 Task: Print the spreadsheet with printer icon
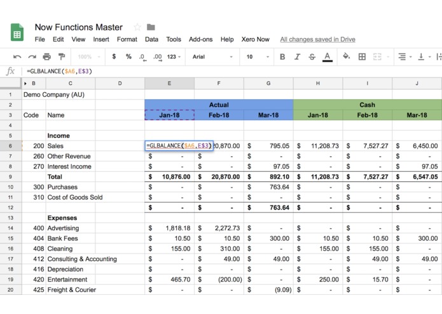(x=47, y=57)
